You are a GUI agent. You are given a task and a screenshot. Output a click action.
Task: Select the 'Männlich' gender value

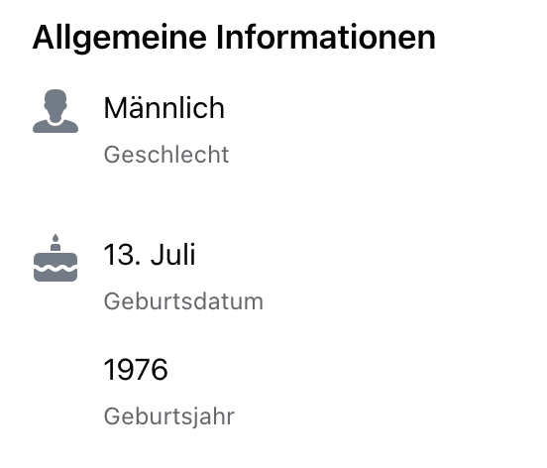coord(164,108)
